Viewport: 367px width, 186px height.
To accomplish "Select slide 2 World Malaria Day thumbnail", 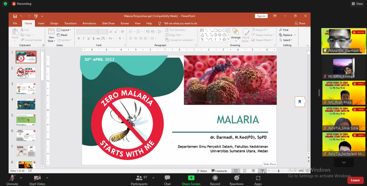I will [26, 73].
